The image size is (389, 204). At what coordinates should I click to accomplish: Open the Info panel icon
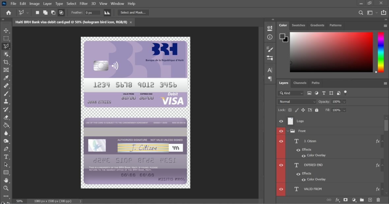point(269,37)
